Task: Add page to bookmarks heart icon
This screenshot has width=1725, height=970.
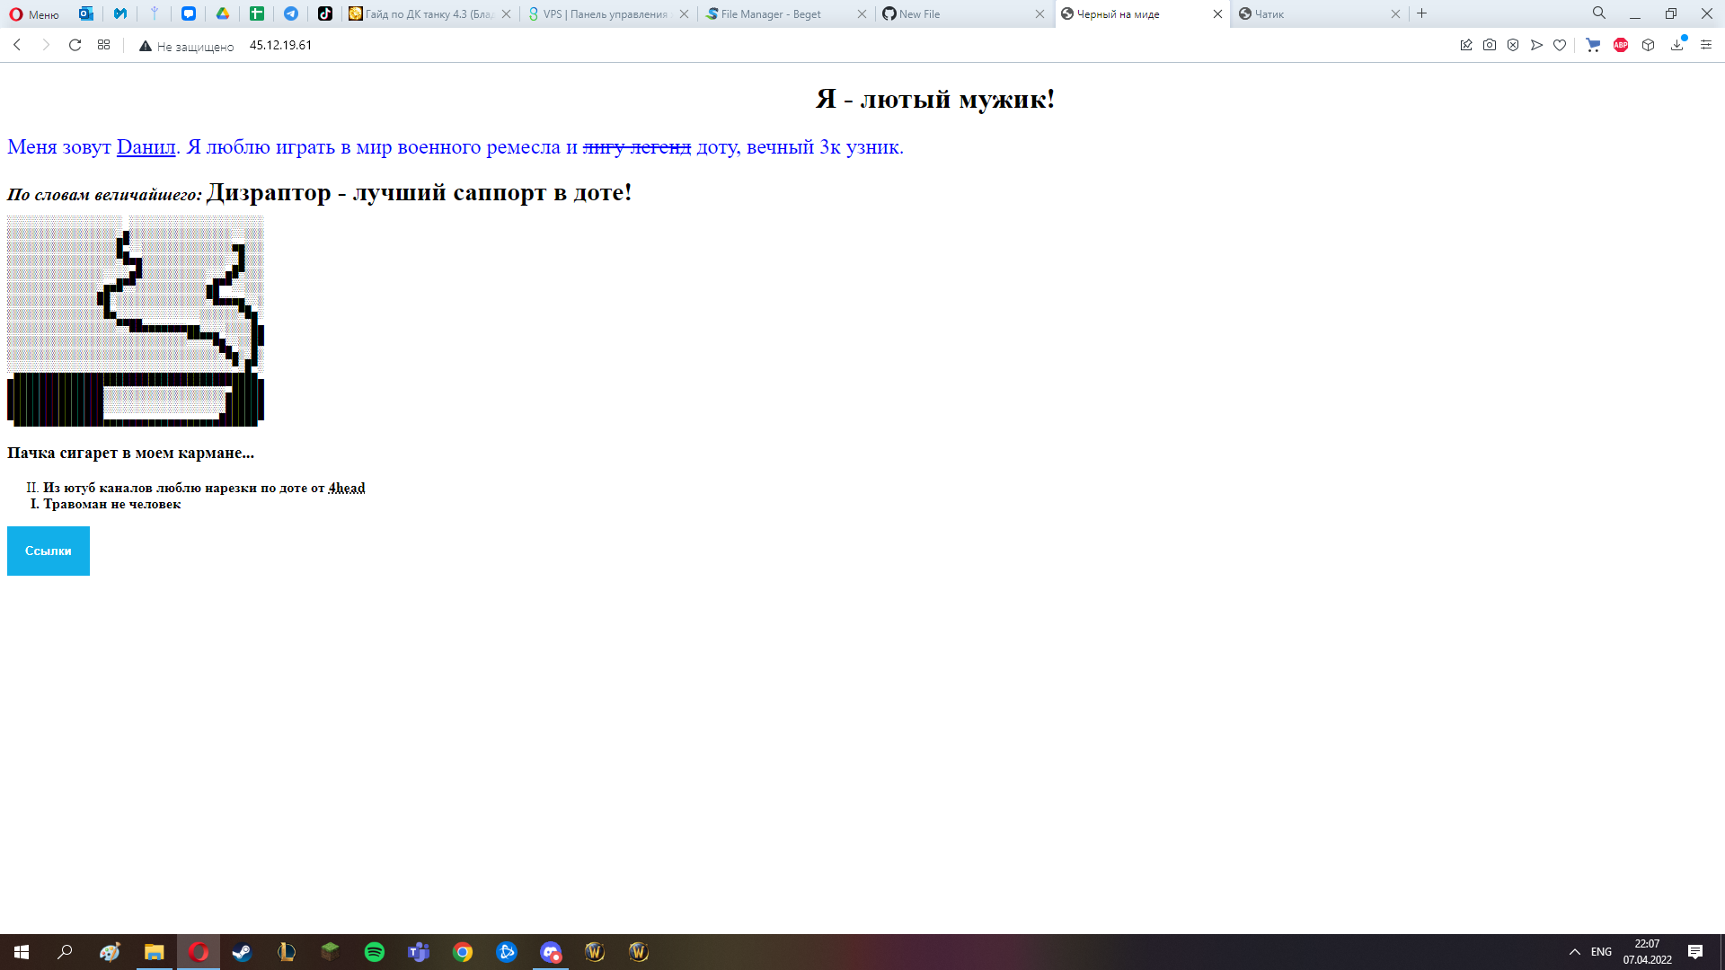Action: 1560,45
